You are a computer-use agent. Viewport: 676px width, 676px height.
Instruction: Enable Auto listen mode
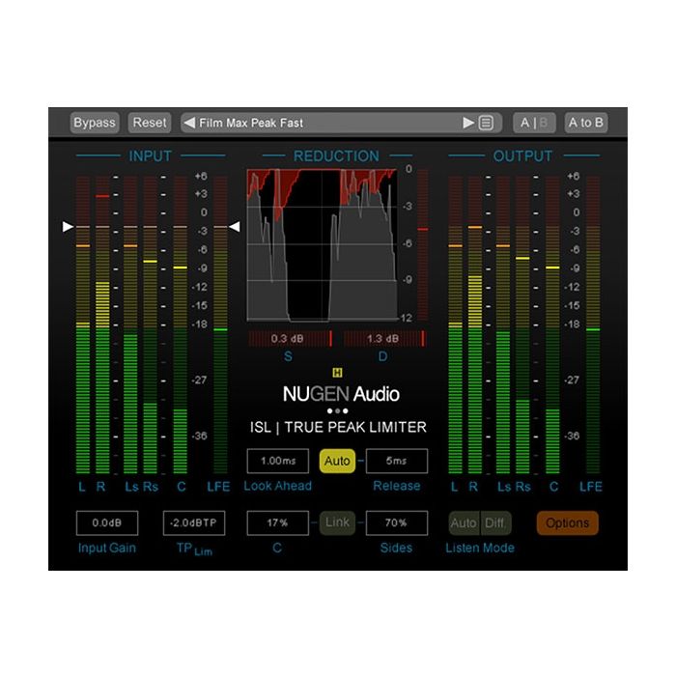(x=464, y=523)
